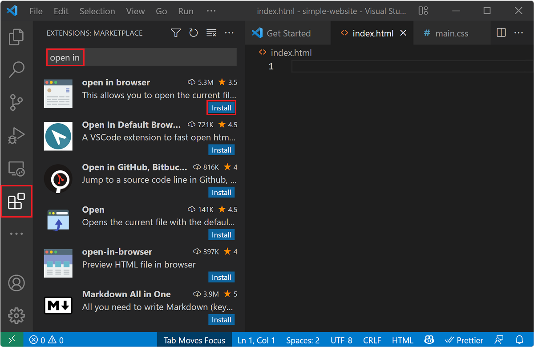Open Remote Explorer view
The width and height of the screenshot is (534, 347).
tap(16, 169)
